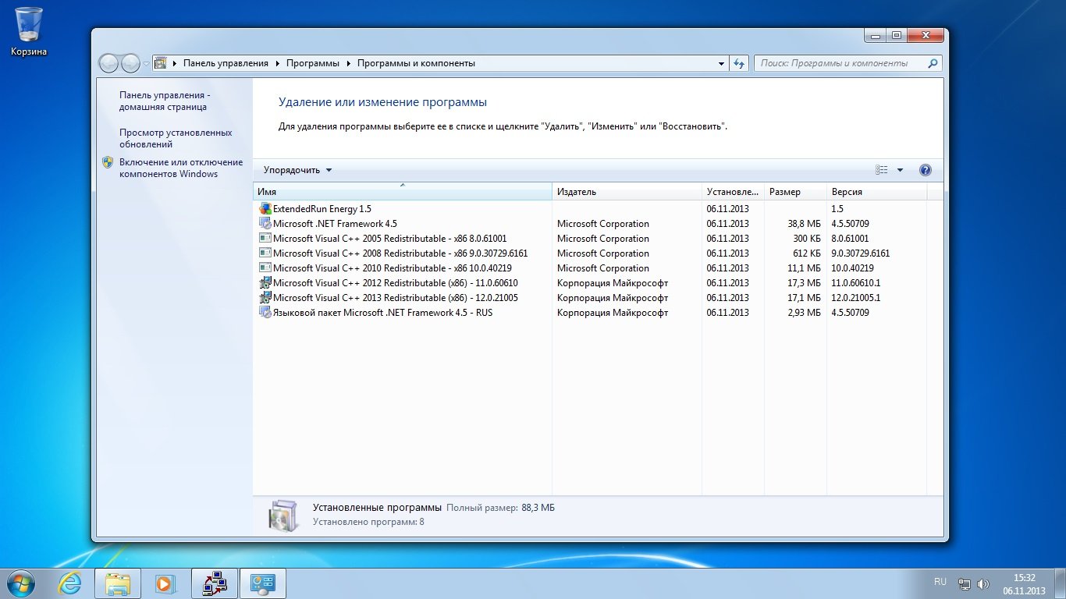The image size is (1066, 599).
Task: Open the network computers taskbar icon
Action: [214, 583]
